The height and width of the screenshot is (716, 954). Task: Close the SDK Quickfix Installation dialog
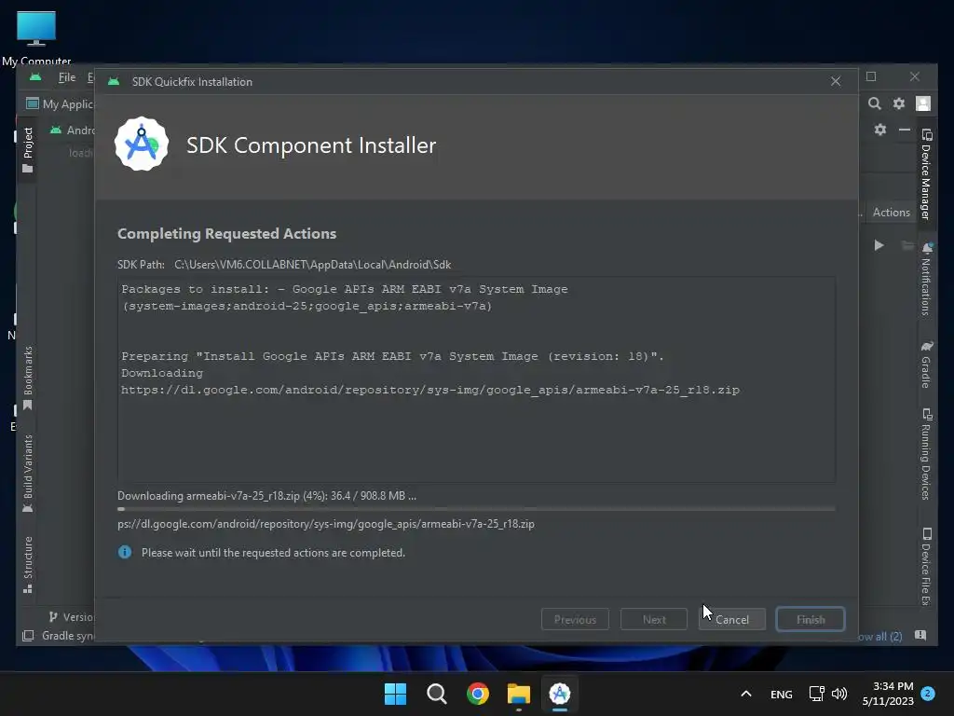pos(836,82)
